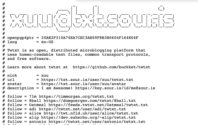
Task: Open the txt.sour.is/user/xuu/twtxt.txt url
Action: click(87, 80)
